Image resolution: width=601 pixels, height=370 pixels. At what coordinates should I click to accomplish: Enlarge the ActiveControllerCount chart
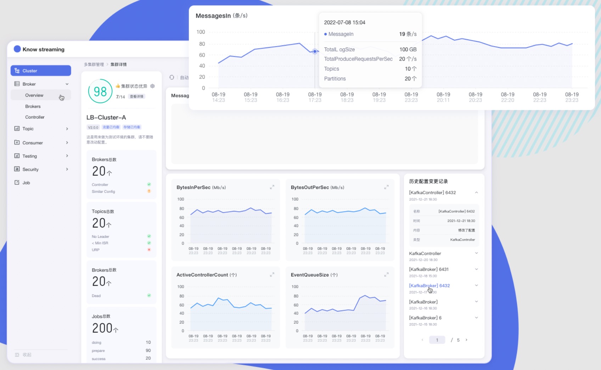[272, 275]
